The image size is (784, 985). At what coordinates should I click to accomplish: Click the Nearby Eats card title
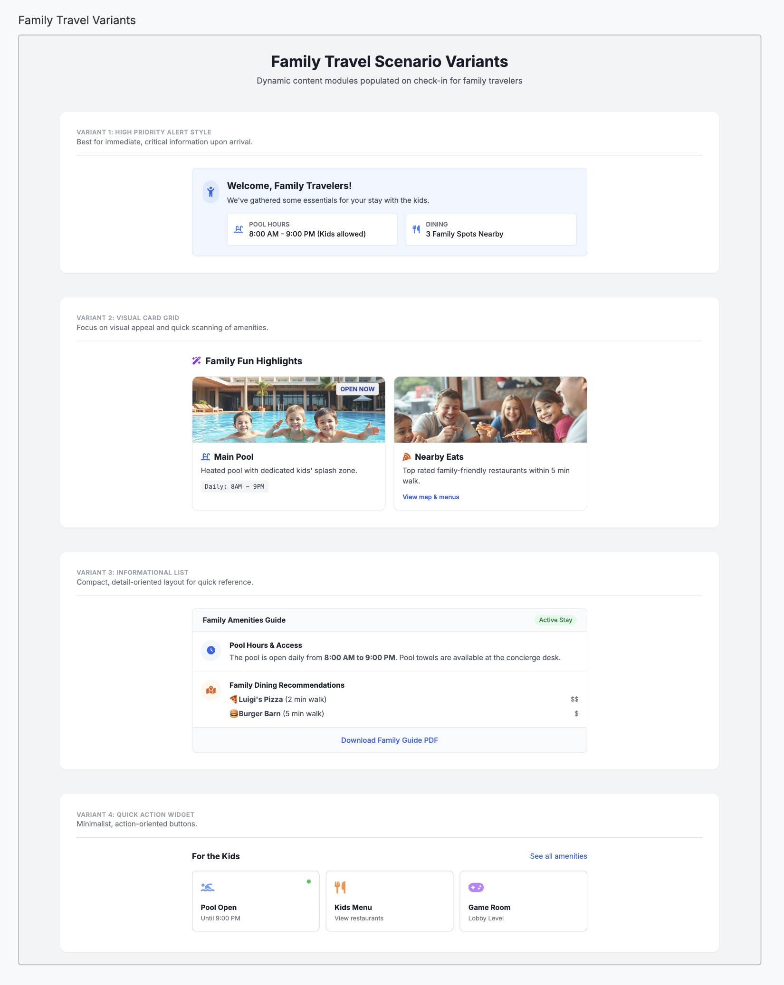439,457
